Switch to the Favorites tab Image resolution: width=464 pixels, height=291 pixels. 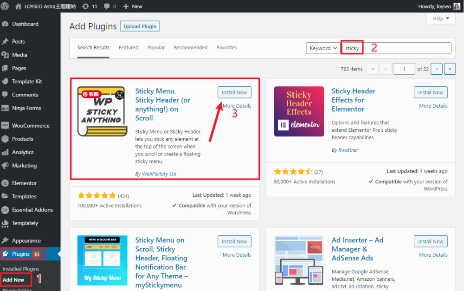227,47
